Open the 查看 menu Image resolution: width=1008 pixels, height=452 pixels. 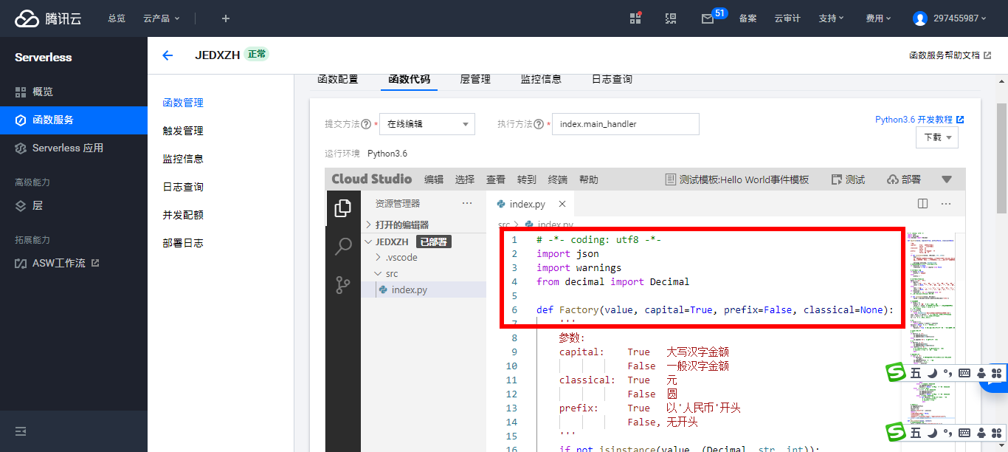coord(496,179)
